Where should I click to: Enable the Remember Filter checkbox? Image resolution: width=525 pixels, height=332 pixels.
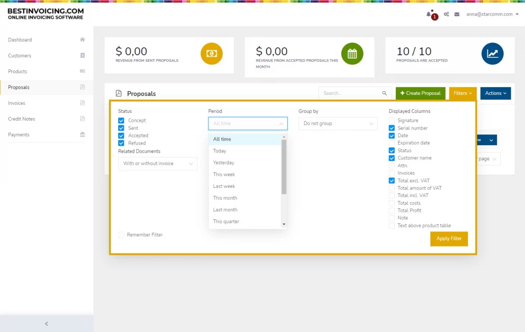[x=121, y=235]
